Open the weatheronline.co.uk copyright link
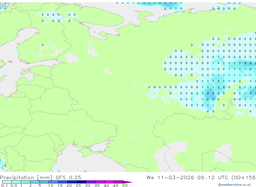This screenshot has width=256, height=187. (234, 185)
